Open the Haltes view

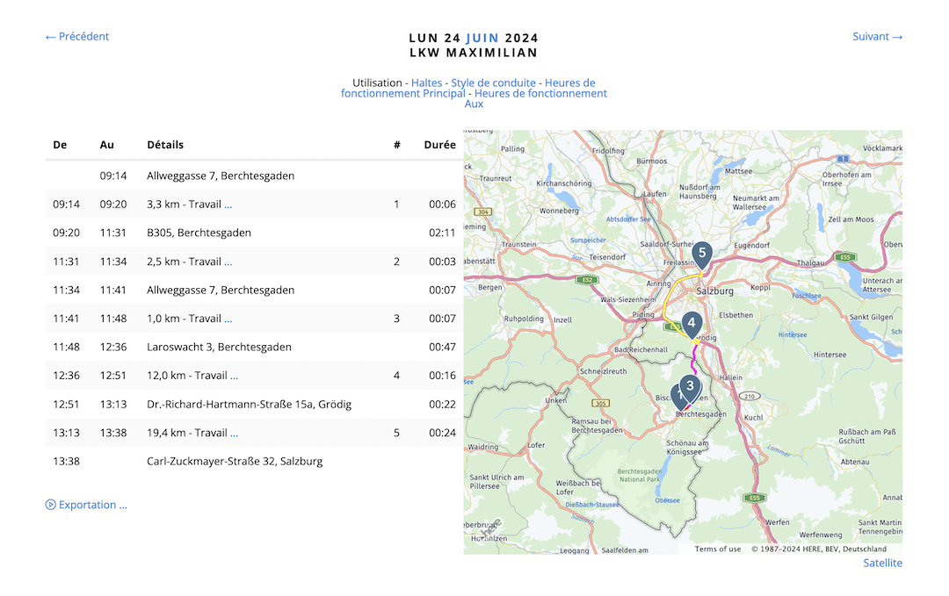tap(426, 83)
